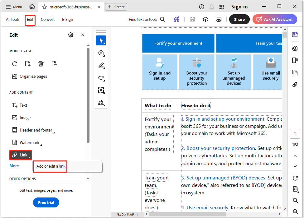This screenshot has width=304, height=218.
Task: Select the Add Text tool
Action: (101, 90)
